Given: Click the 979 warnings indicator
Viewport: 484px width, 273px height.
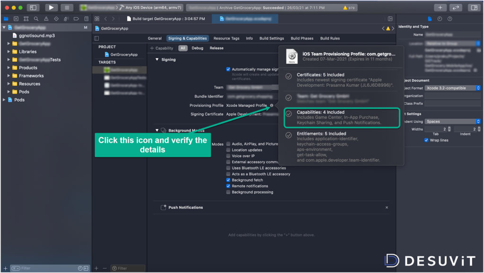Looking at the screenshot, I should (x=349, y=8).
